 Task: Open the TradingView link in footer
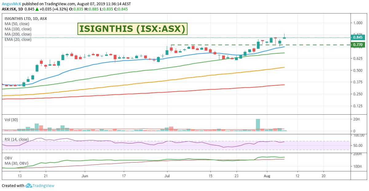(44, 185)
